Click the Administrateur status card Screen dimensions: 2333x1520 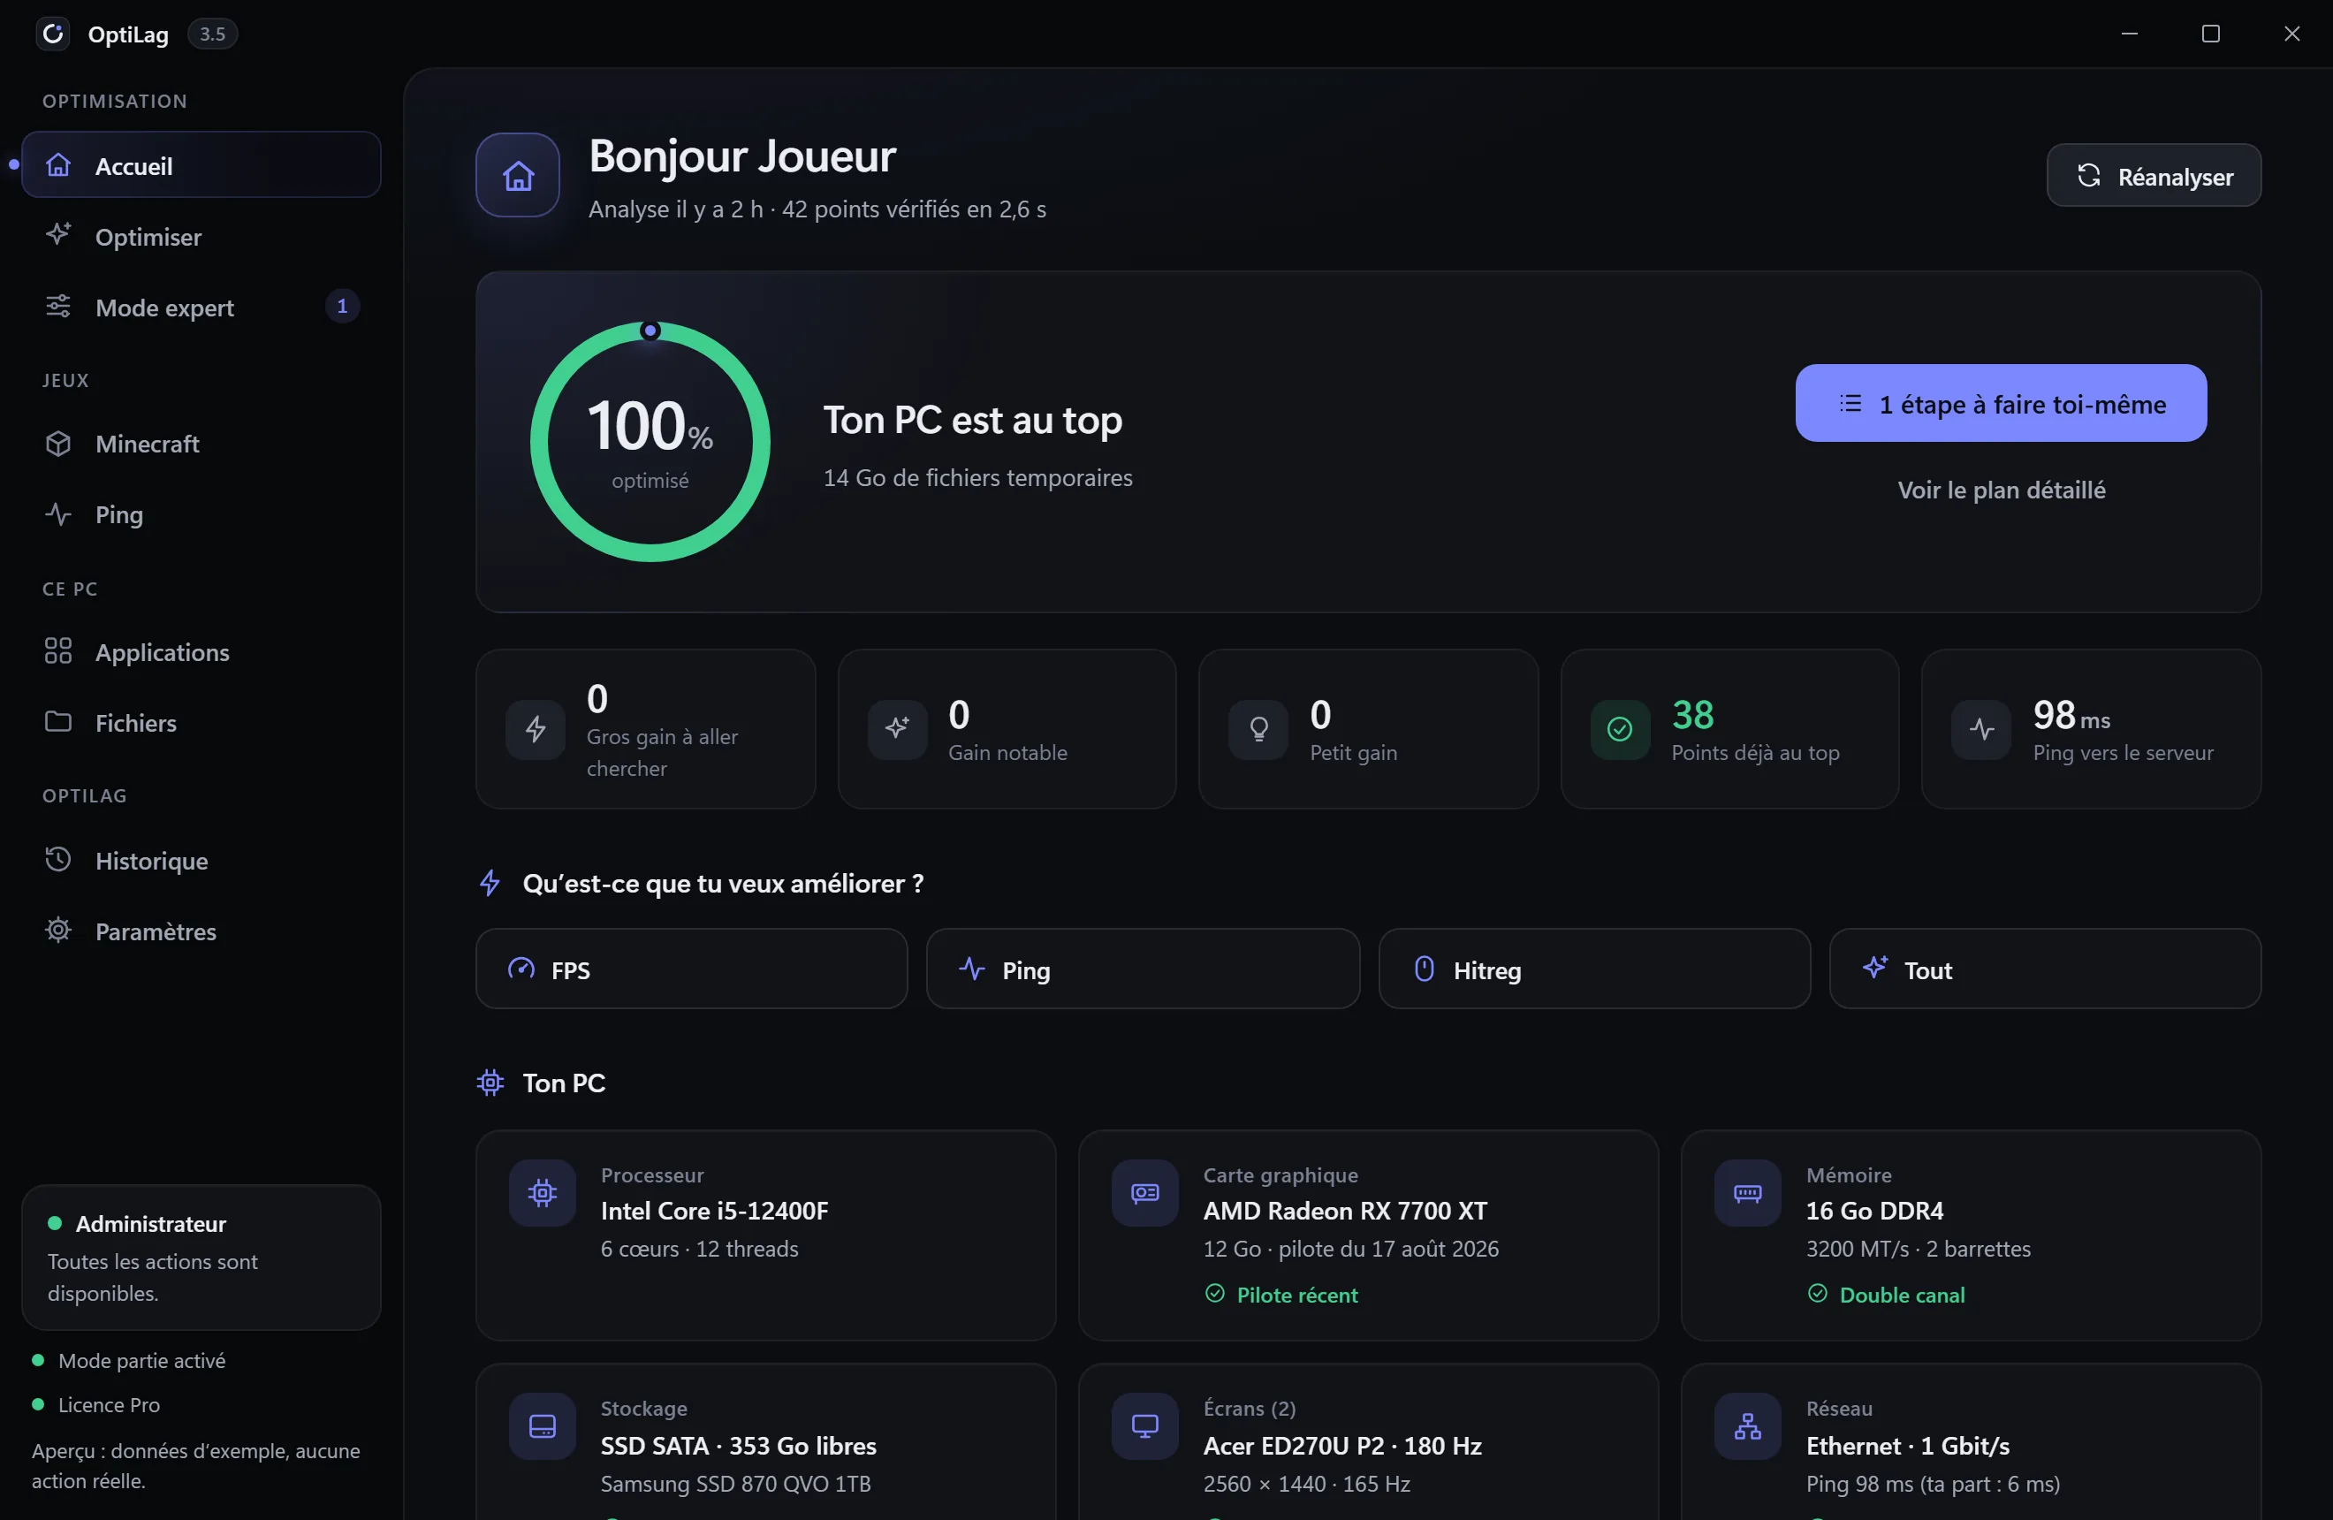pos(201,1258)
